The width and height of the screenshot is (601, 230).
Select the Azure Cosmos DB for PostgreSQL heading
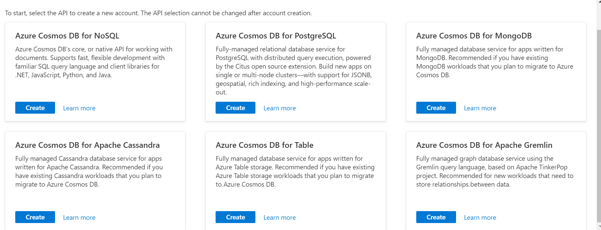(276, 36)
